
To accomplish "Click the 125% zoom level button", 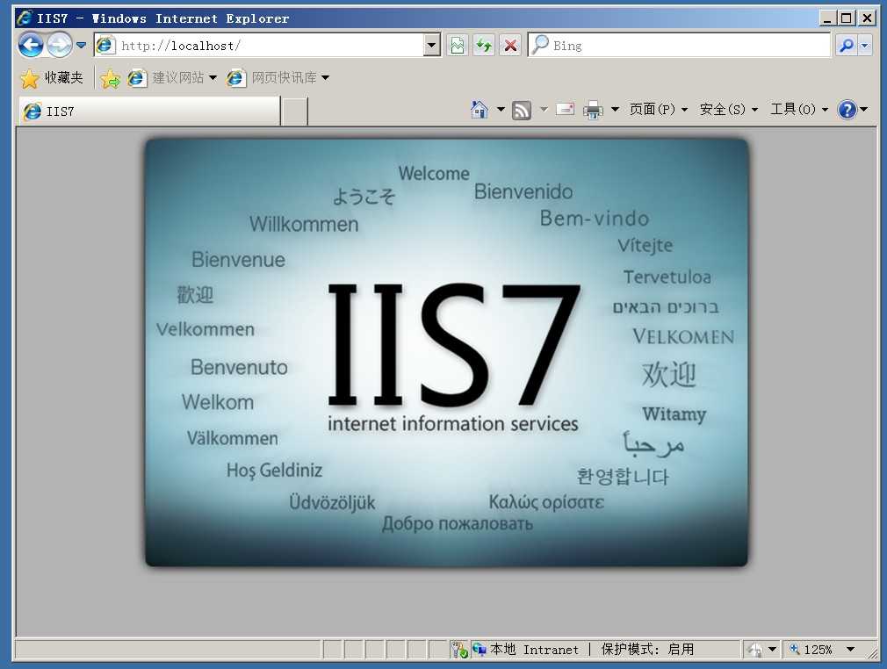I will point(811,649).
